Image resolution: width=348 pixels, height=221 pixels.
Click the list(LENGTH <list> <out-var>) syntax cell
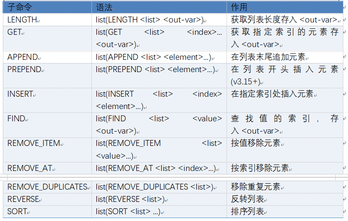[x=159, y=20]
